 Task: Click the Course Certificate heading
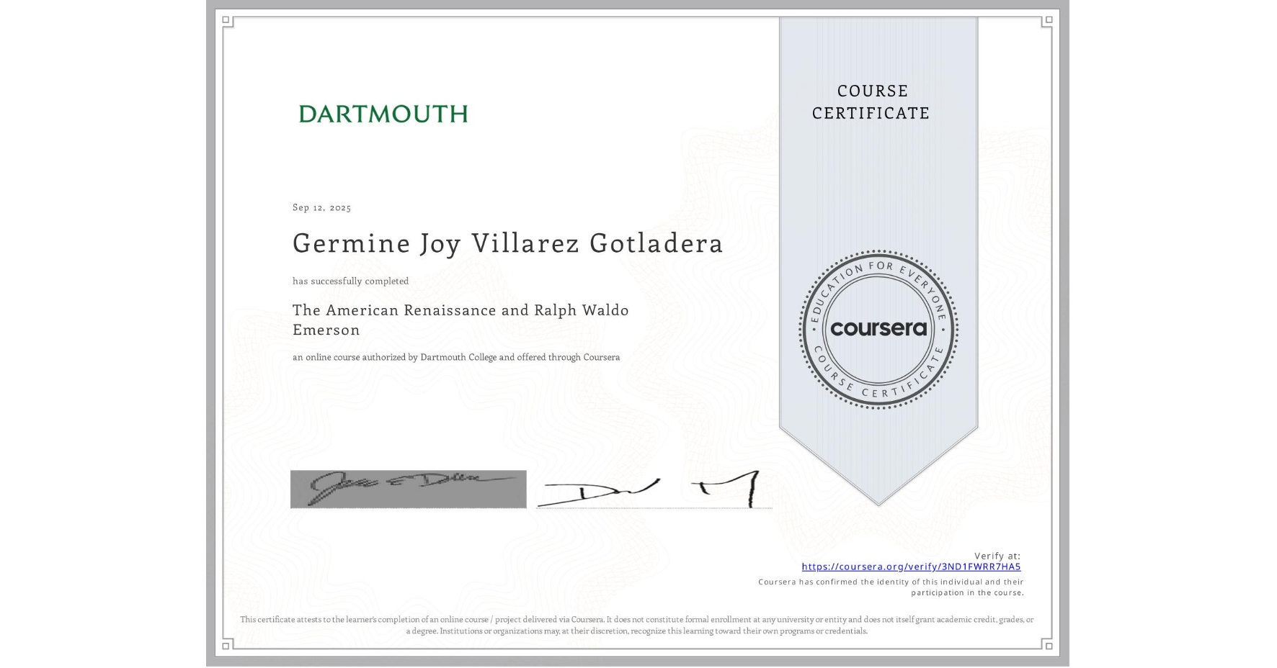(871, 101)
